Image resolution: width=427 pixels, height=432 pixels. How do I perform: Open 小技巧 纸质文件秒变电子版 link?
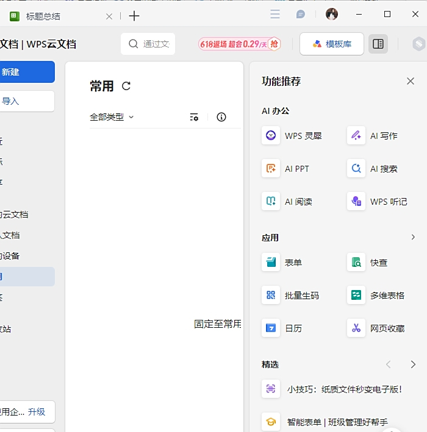point(344,389)
